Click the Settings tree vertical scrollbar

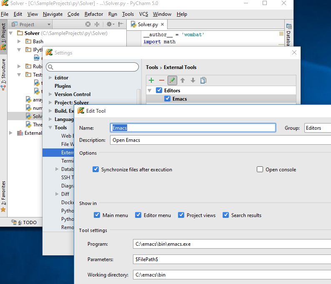(139, 96)
